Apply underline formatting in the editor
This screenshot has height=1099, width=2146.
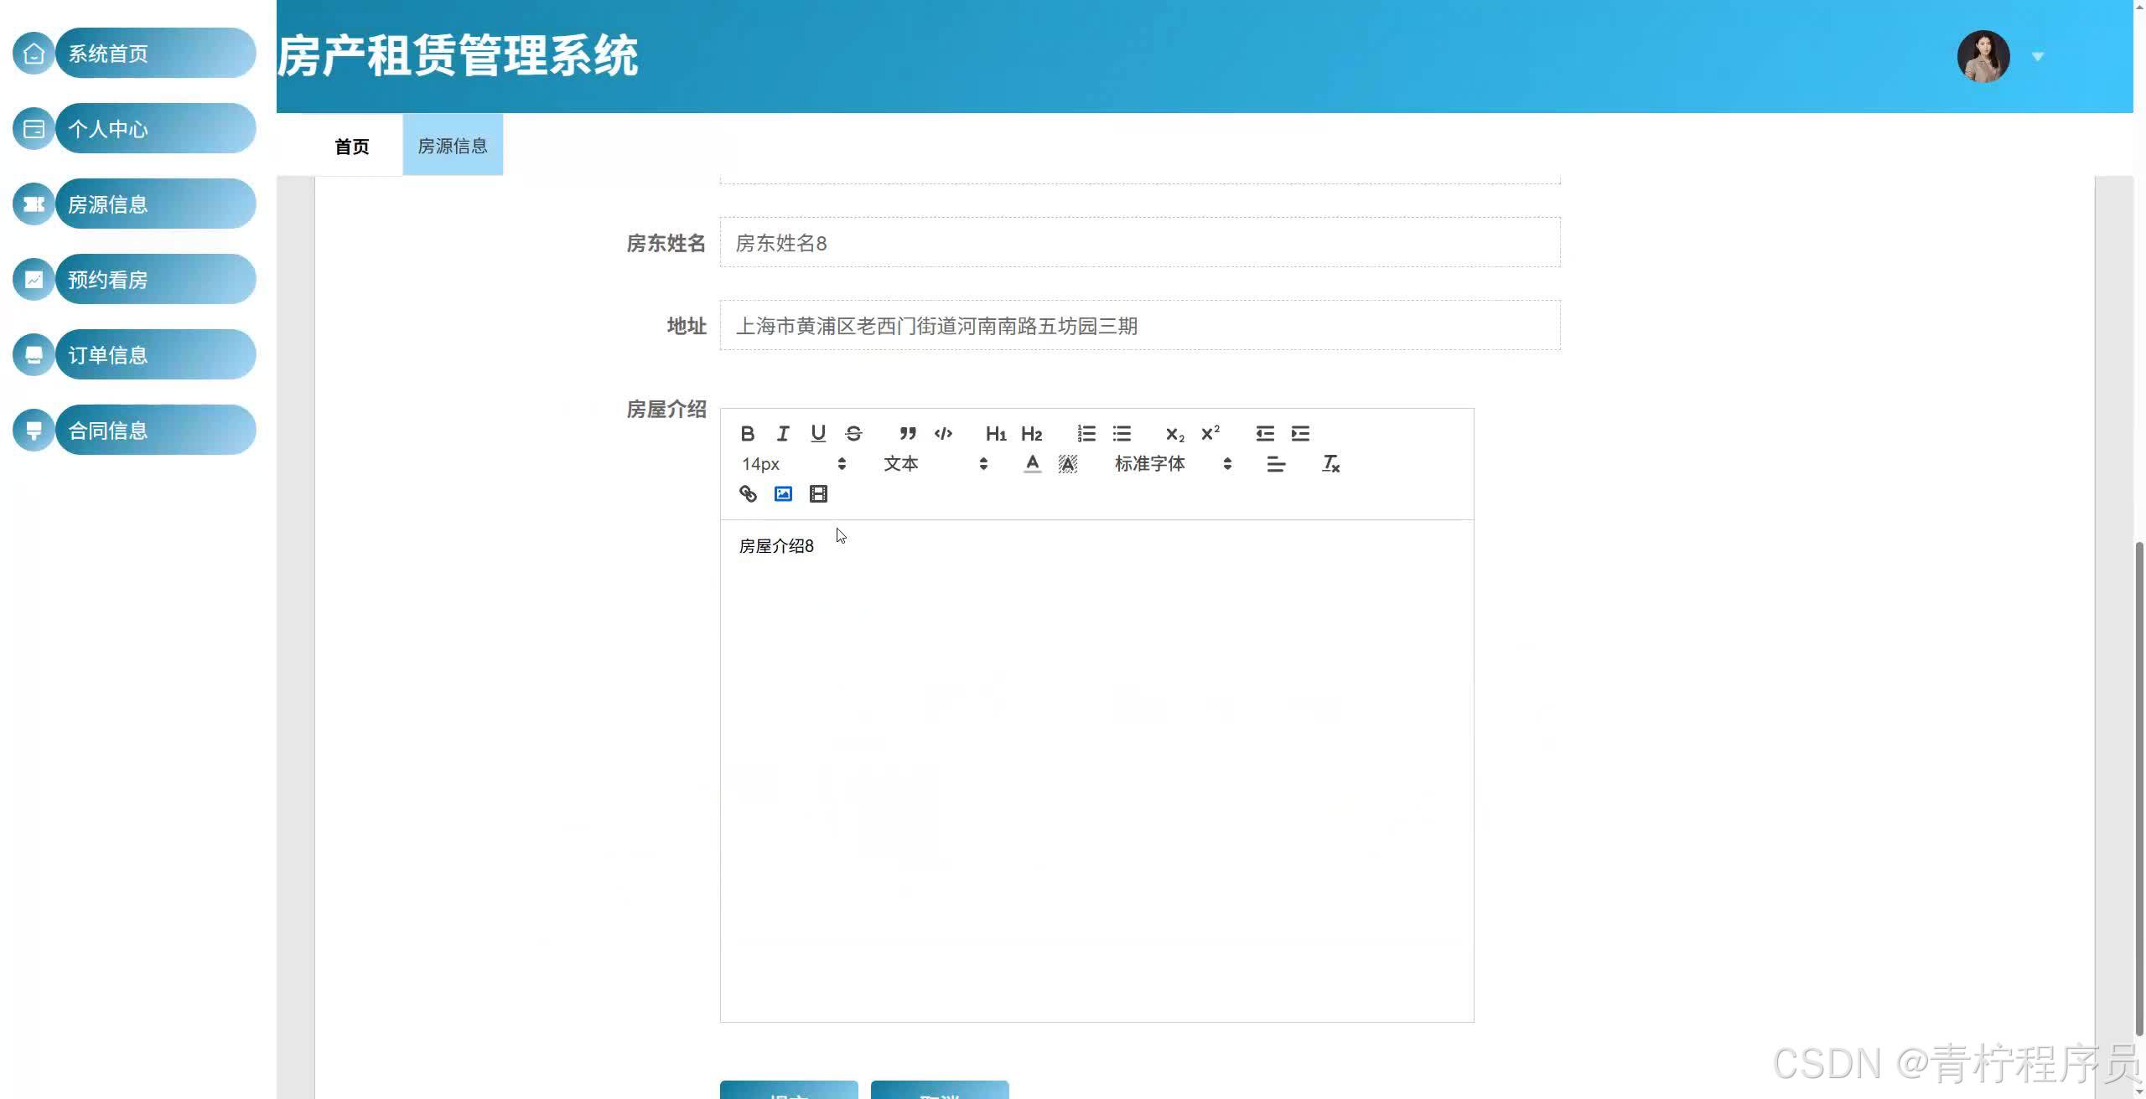[x=817, y=433]
